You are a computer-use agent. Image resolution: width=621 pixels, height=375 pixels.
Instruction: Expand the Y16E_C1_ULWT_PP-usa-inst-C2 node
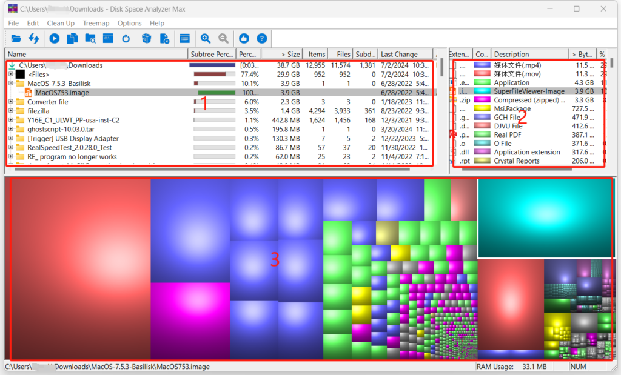point(11,119)
